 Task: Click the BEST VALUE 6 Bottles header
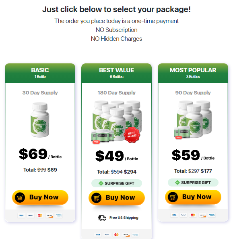117,73
